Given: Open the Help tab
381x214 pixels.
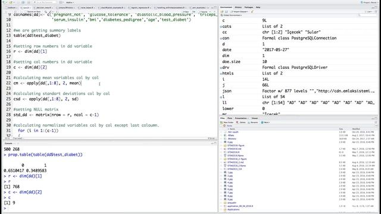Looking at the screenshot, I should tap(258, 7).
